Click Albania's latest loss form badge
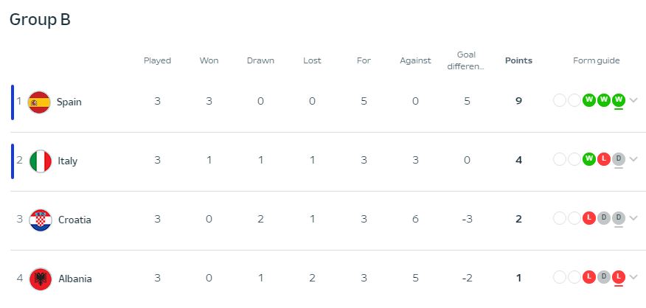Screen dimensions: 646x308 tap(619, 277)
